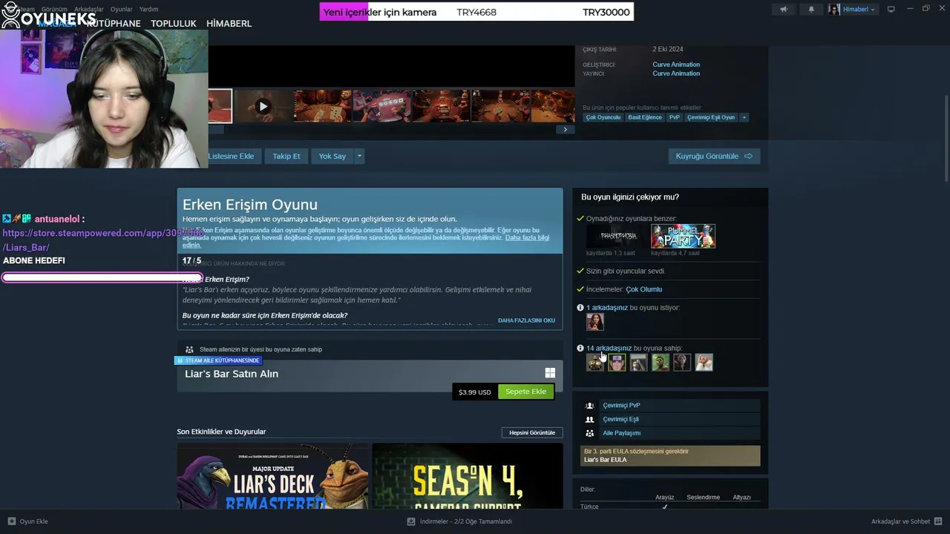Viewport: 950px width, 534px height.
Task: Switch to Big Picture mode monitor icon
Action: [891, 9]
